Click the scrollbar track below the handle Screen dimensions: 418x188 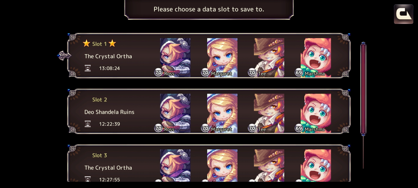(x=363, y=152)
